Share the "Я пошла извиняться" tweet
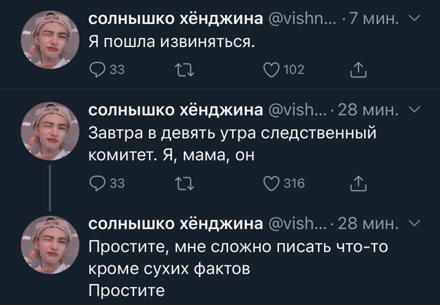The image size is (440, 305). click(357, 70)
